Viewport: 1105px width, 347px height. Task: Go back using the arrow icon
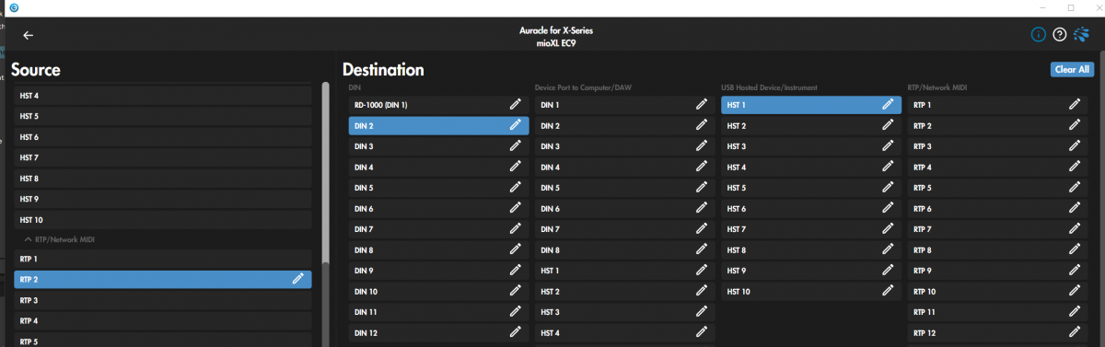[29, 35]
